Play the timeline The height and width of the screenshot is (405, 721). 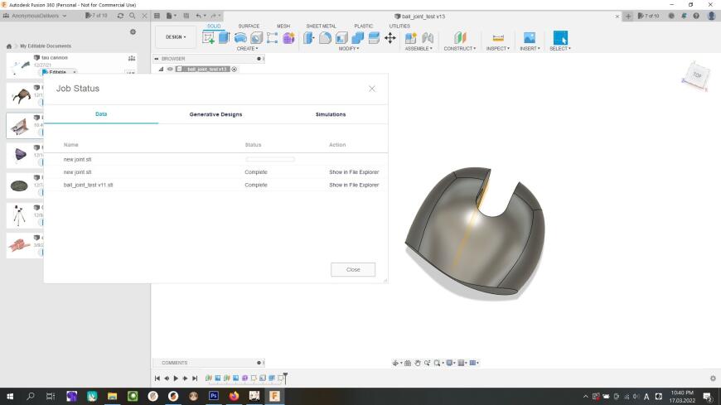[176, 378]
